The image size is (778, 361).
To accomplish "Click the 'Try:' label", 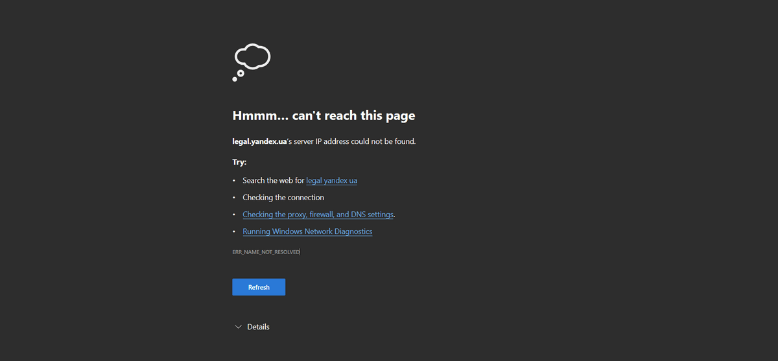I will coord(239,162).
